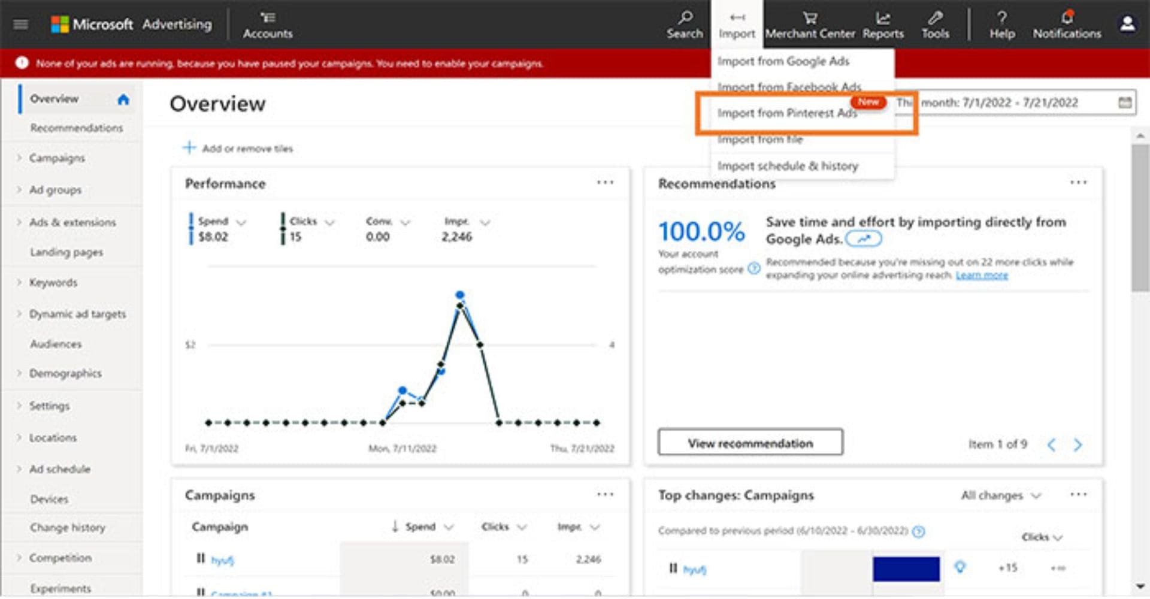Click the View recommendation button
This screenshot has width=1150, height=599.
click(750, 443)
